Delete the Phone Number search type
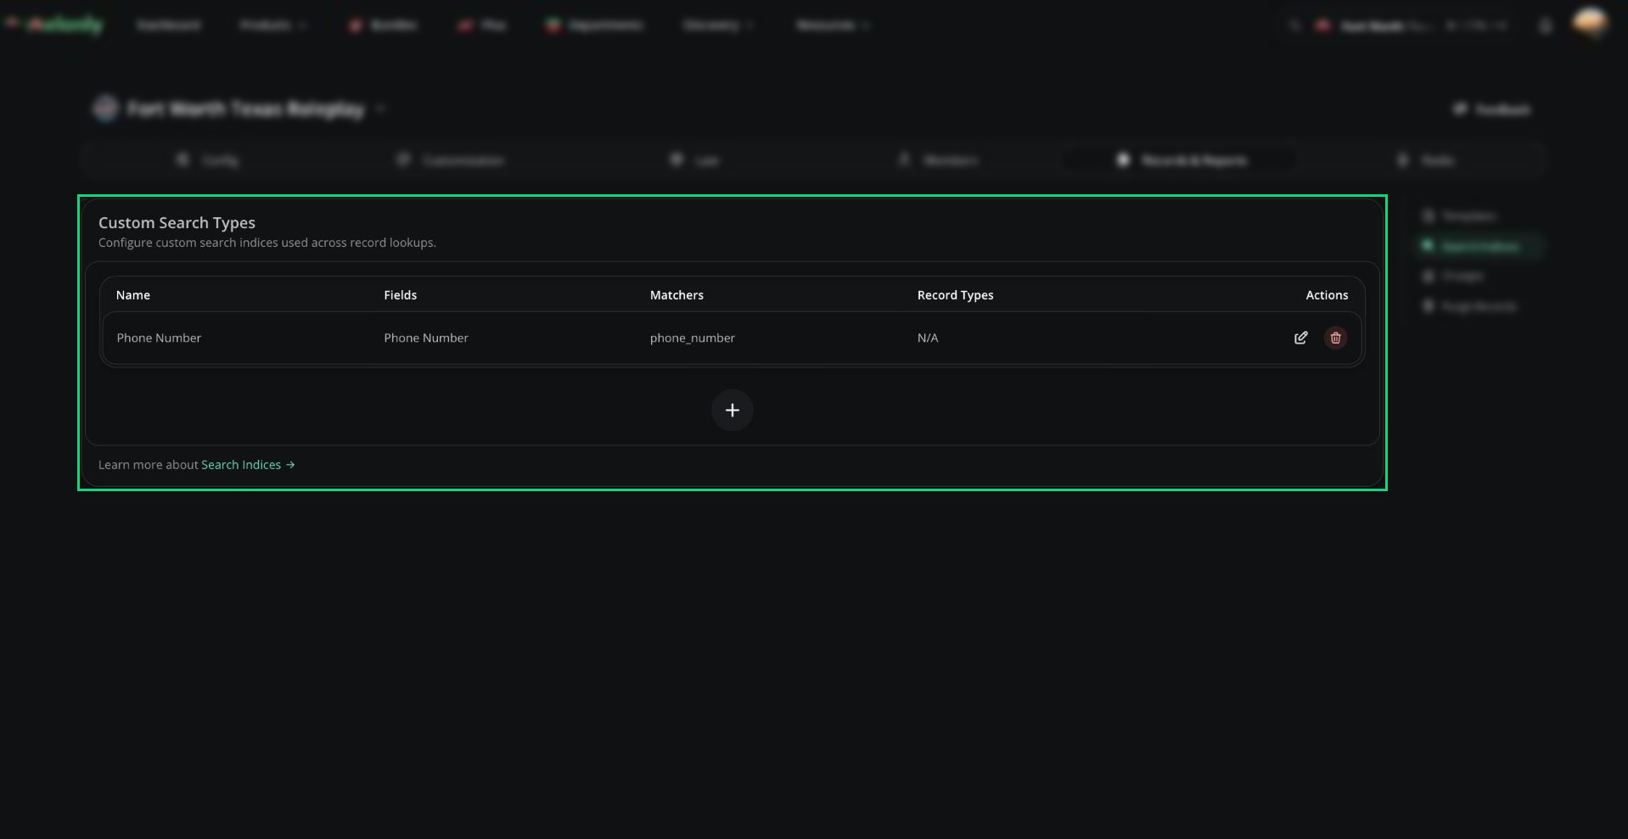1628x839 pixels. pos(1335,338)
